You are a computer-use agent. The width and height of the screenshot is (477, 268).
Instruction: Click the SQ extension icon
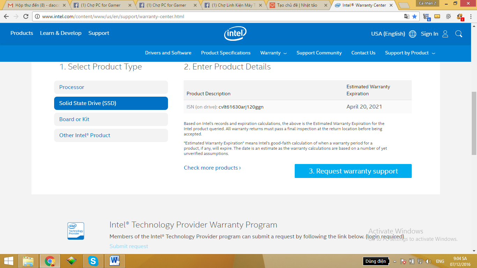point(449,16)
